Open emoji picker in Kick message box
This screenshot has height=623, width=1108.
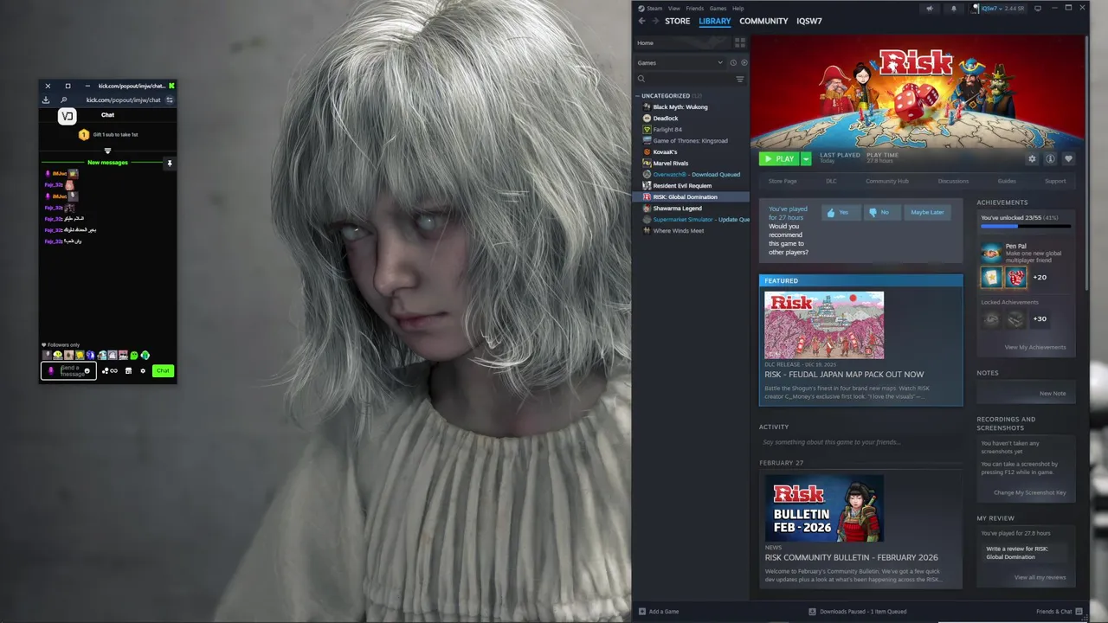[x=87, y=371]
